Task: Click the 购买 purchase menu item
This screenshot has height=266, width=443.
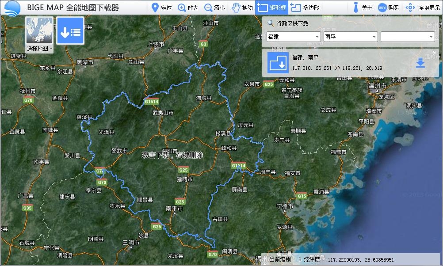Action: [x=390, y=7]
